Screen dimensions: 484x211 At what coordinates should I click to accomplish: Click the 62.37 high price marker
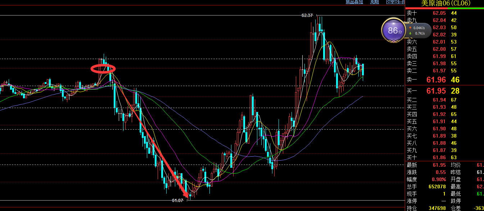tap(307, 15)
